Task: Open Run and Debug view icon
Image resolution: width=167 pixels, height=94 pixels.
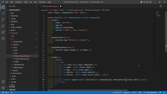Action: click(3, 26)
